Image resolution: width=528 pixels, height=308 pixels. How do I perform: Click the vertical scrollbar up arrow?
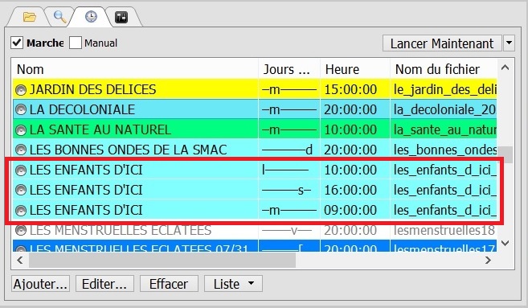click(x=505, y=68)
